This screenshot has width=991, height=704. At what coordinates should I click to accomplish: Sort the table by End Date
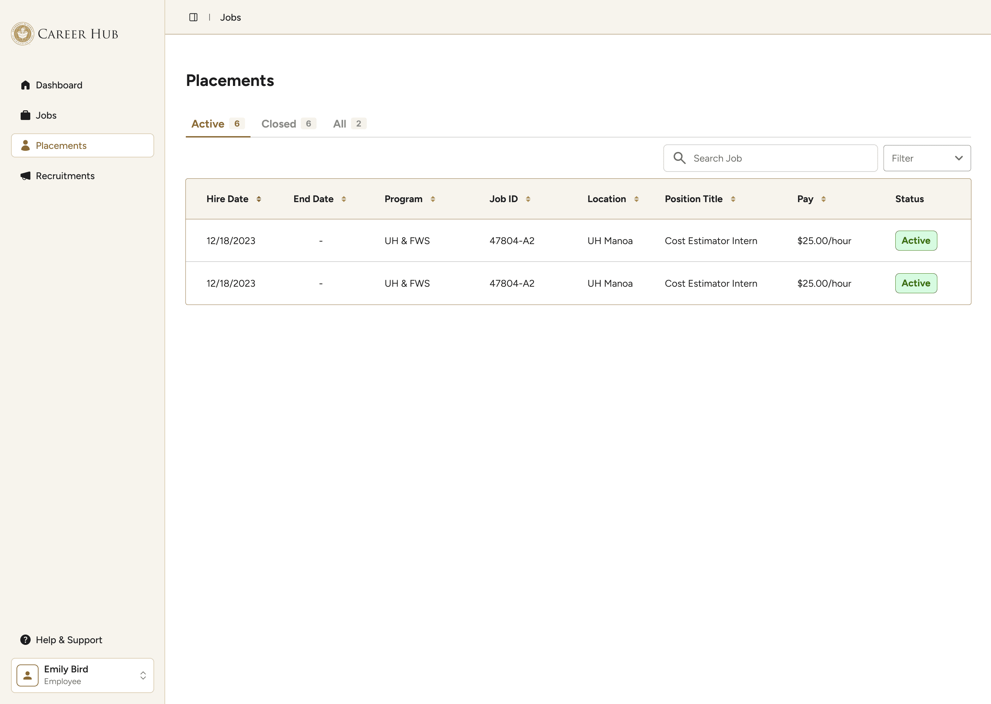click(344, 199)
